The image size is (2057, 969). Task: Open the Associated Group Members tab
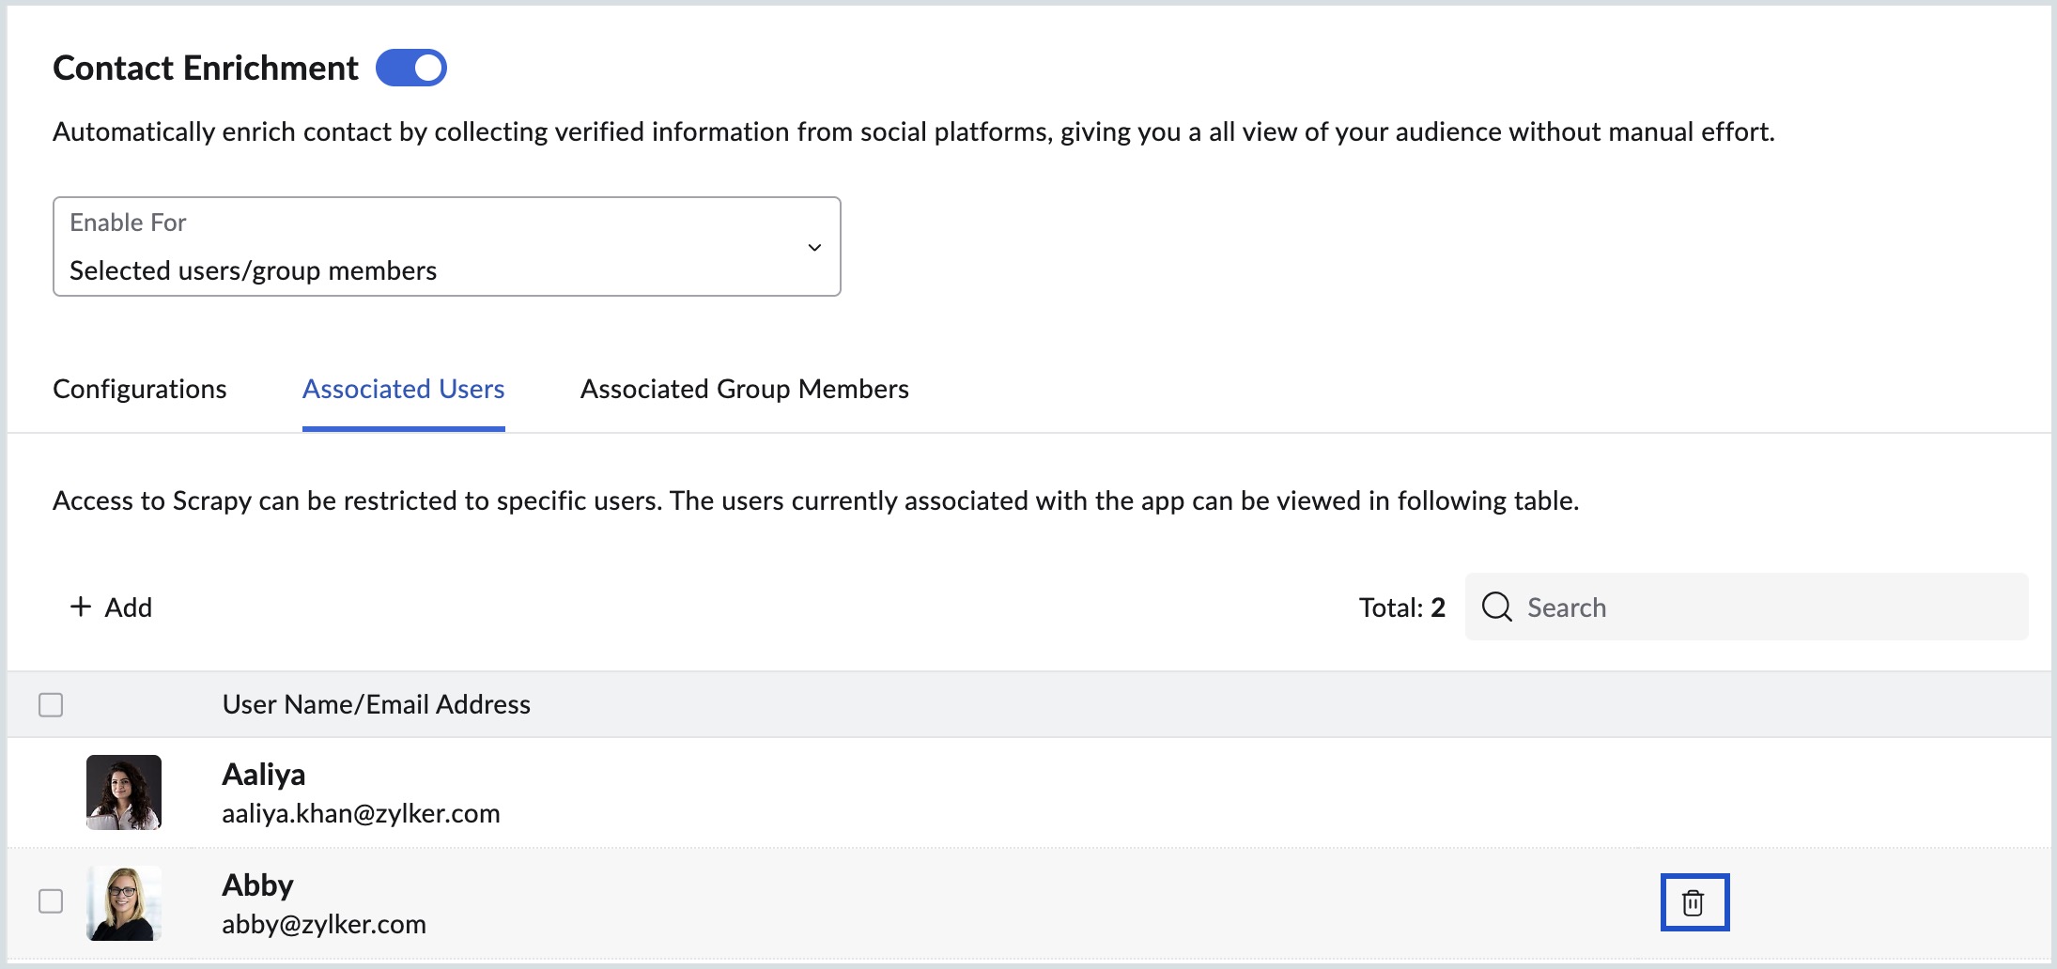point(744,389)
